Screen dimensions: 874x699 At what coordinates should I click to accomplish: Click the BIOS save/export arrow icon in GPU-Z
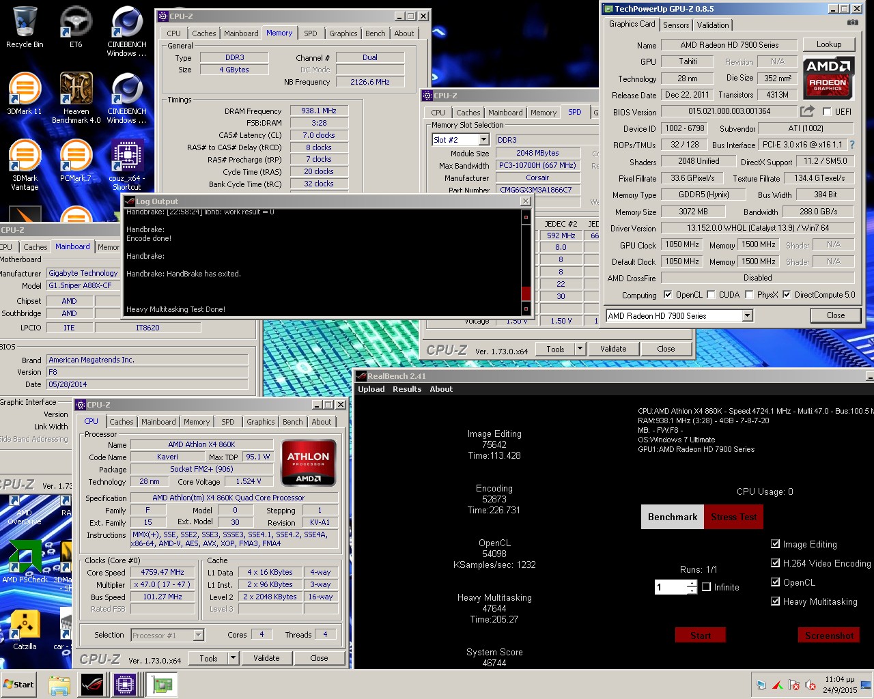(807, 111)
